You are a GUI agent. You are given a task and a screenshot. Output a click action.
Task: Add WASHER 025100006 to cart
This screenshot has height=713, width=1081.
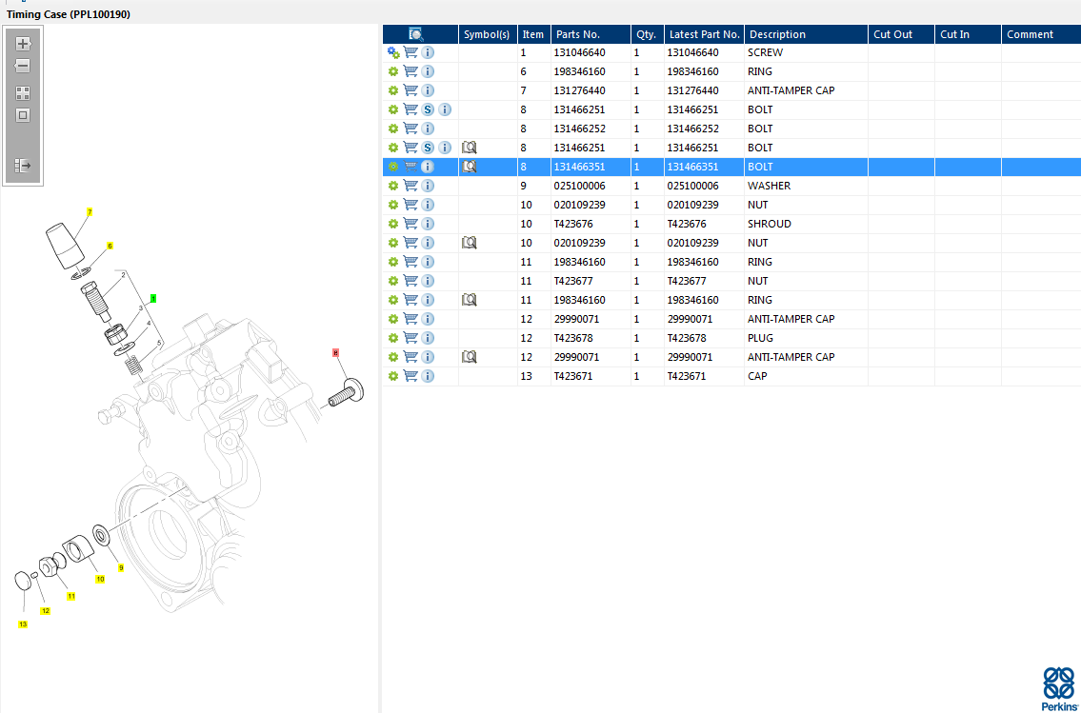410,186
